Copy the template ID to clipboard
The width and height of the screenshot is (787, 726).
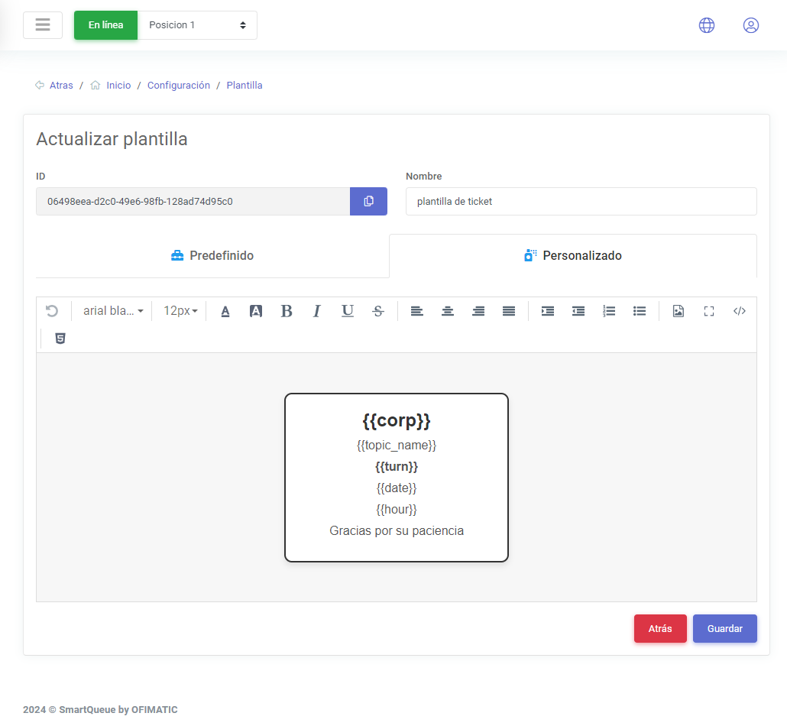368,202
